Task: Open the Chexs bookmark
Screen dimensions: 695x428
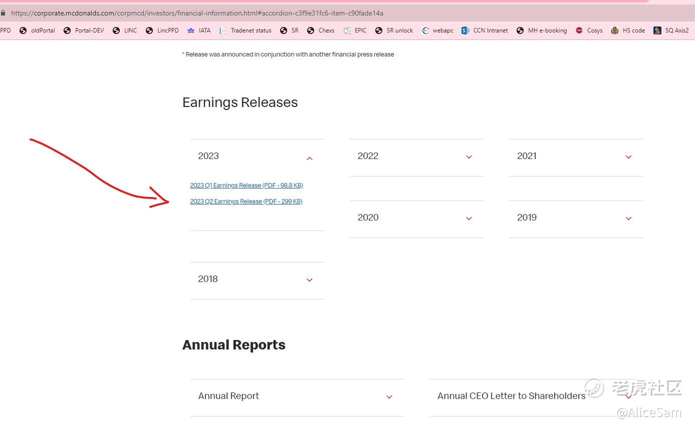Action: pyautogui.click(x=321, y=30)
